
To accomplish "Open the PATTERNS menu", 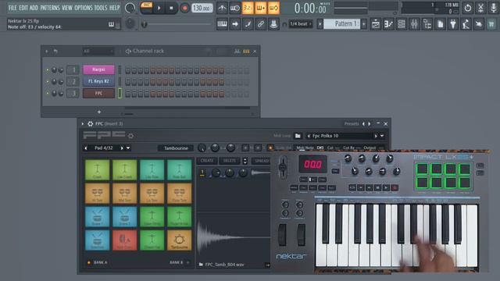I will coord(50,8).
